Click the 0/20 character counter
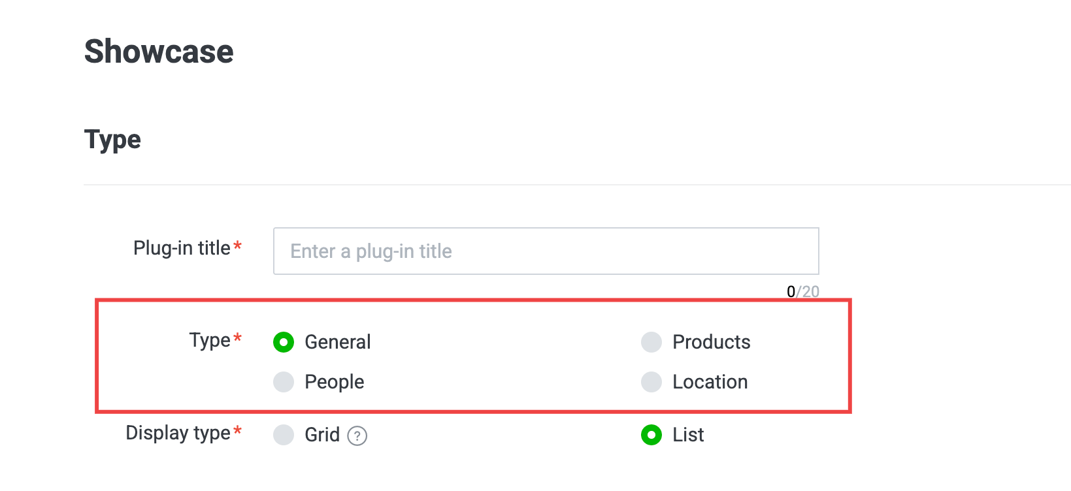Viewport: 1071px width, 491px height. [x=803, y=292]
